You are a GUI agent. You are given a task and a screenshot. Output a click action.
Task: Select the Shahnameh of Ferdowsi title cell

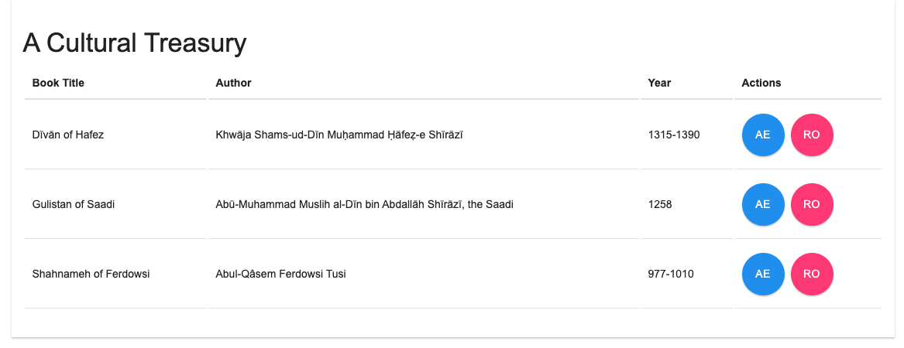point(91,274)
